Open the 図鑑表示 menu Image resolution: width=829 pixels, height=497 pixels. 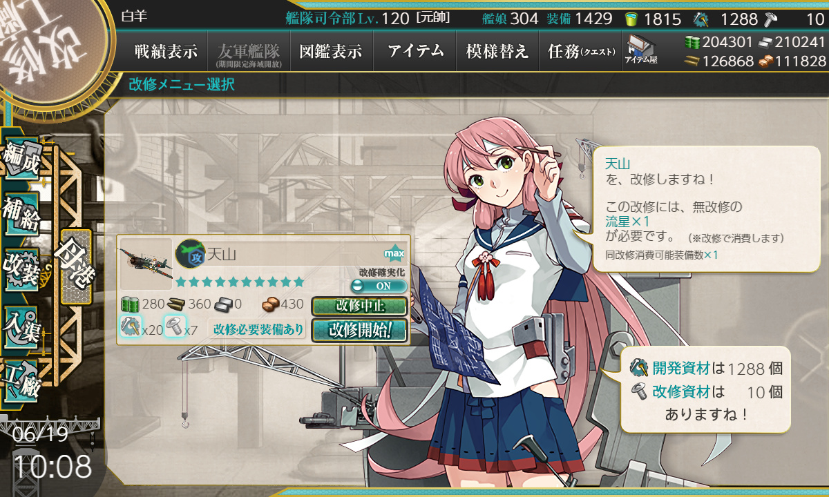[330, 51]
